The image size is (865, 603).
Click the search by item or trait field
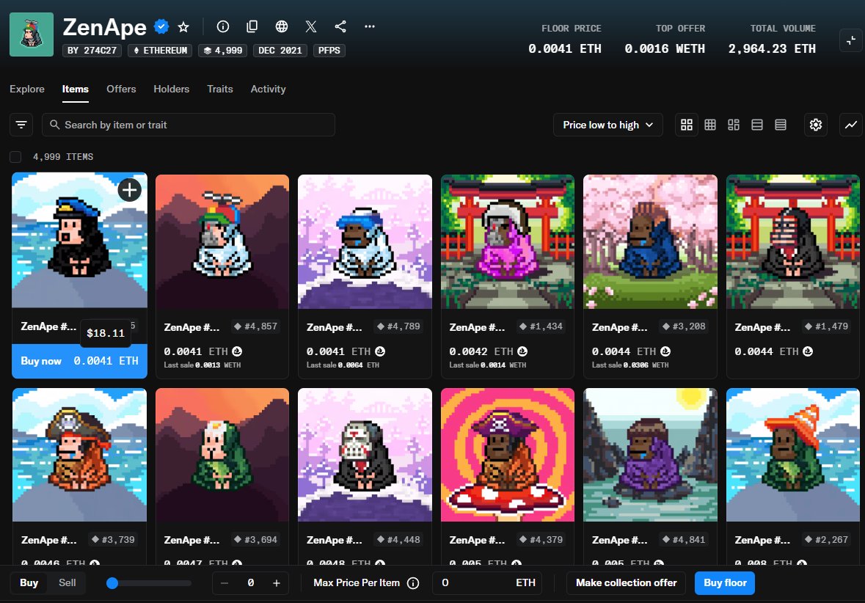(189, 125)
